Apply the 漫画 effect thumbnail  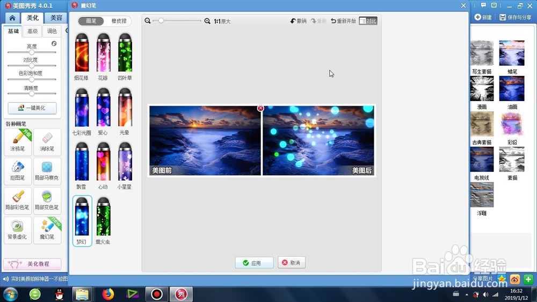tap(482, 89)
